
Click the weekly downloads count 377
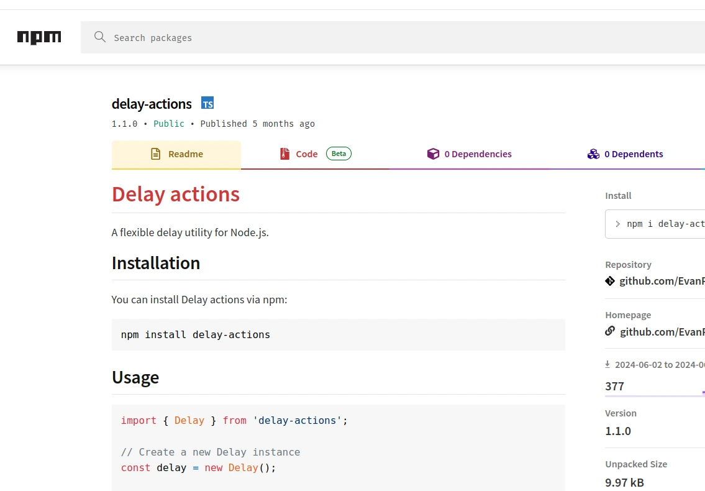pos(615,386)
